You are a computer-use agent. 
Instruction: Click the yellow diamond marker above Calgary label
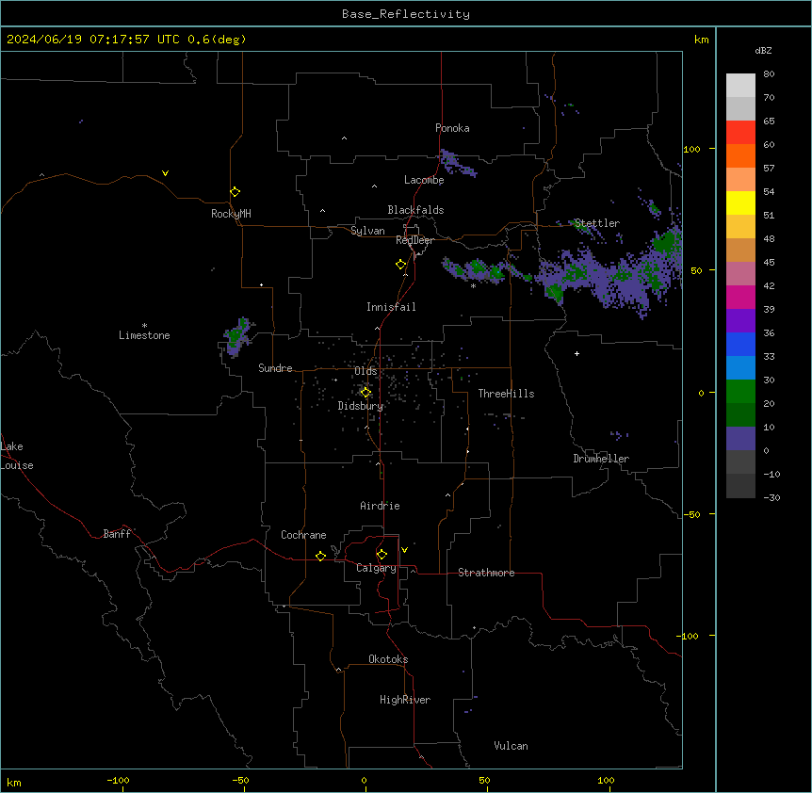point(382,555)
